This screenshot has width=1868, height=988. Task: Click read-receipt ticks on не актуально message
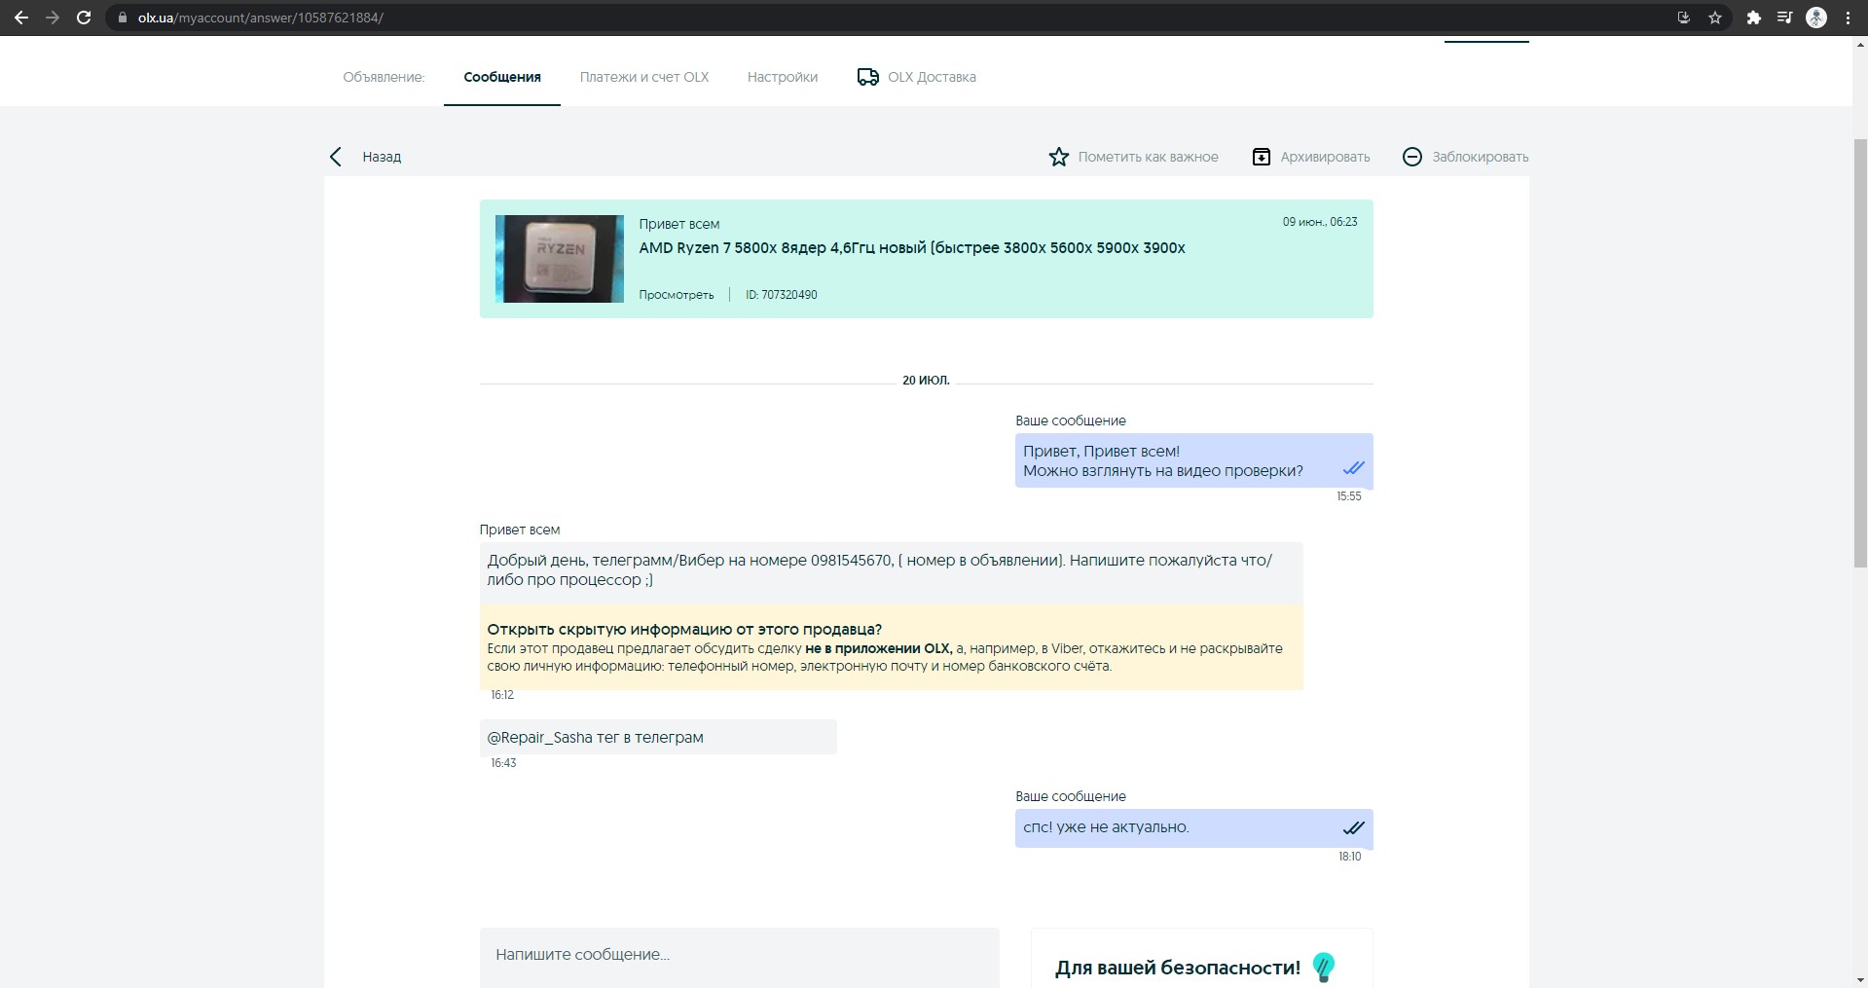(1353, 828)
